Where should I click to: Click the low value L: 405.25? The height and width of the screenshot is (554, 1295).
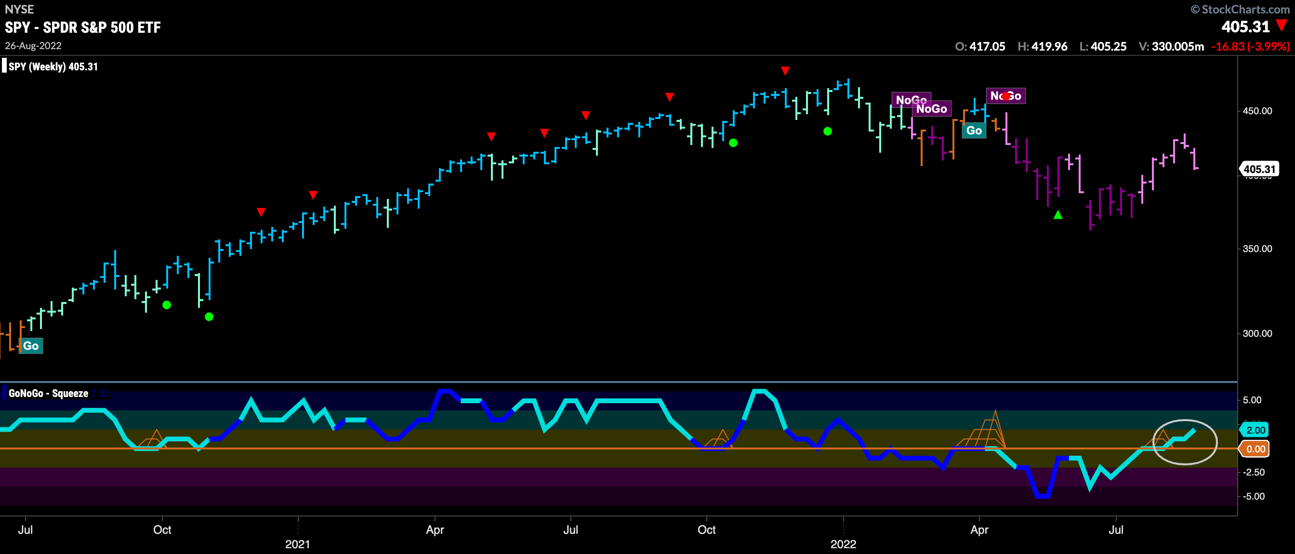(1103, 46)
